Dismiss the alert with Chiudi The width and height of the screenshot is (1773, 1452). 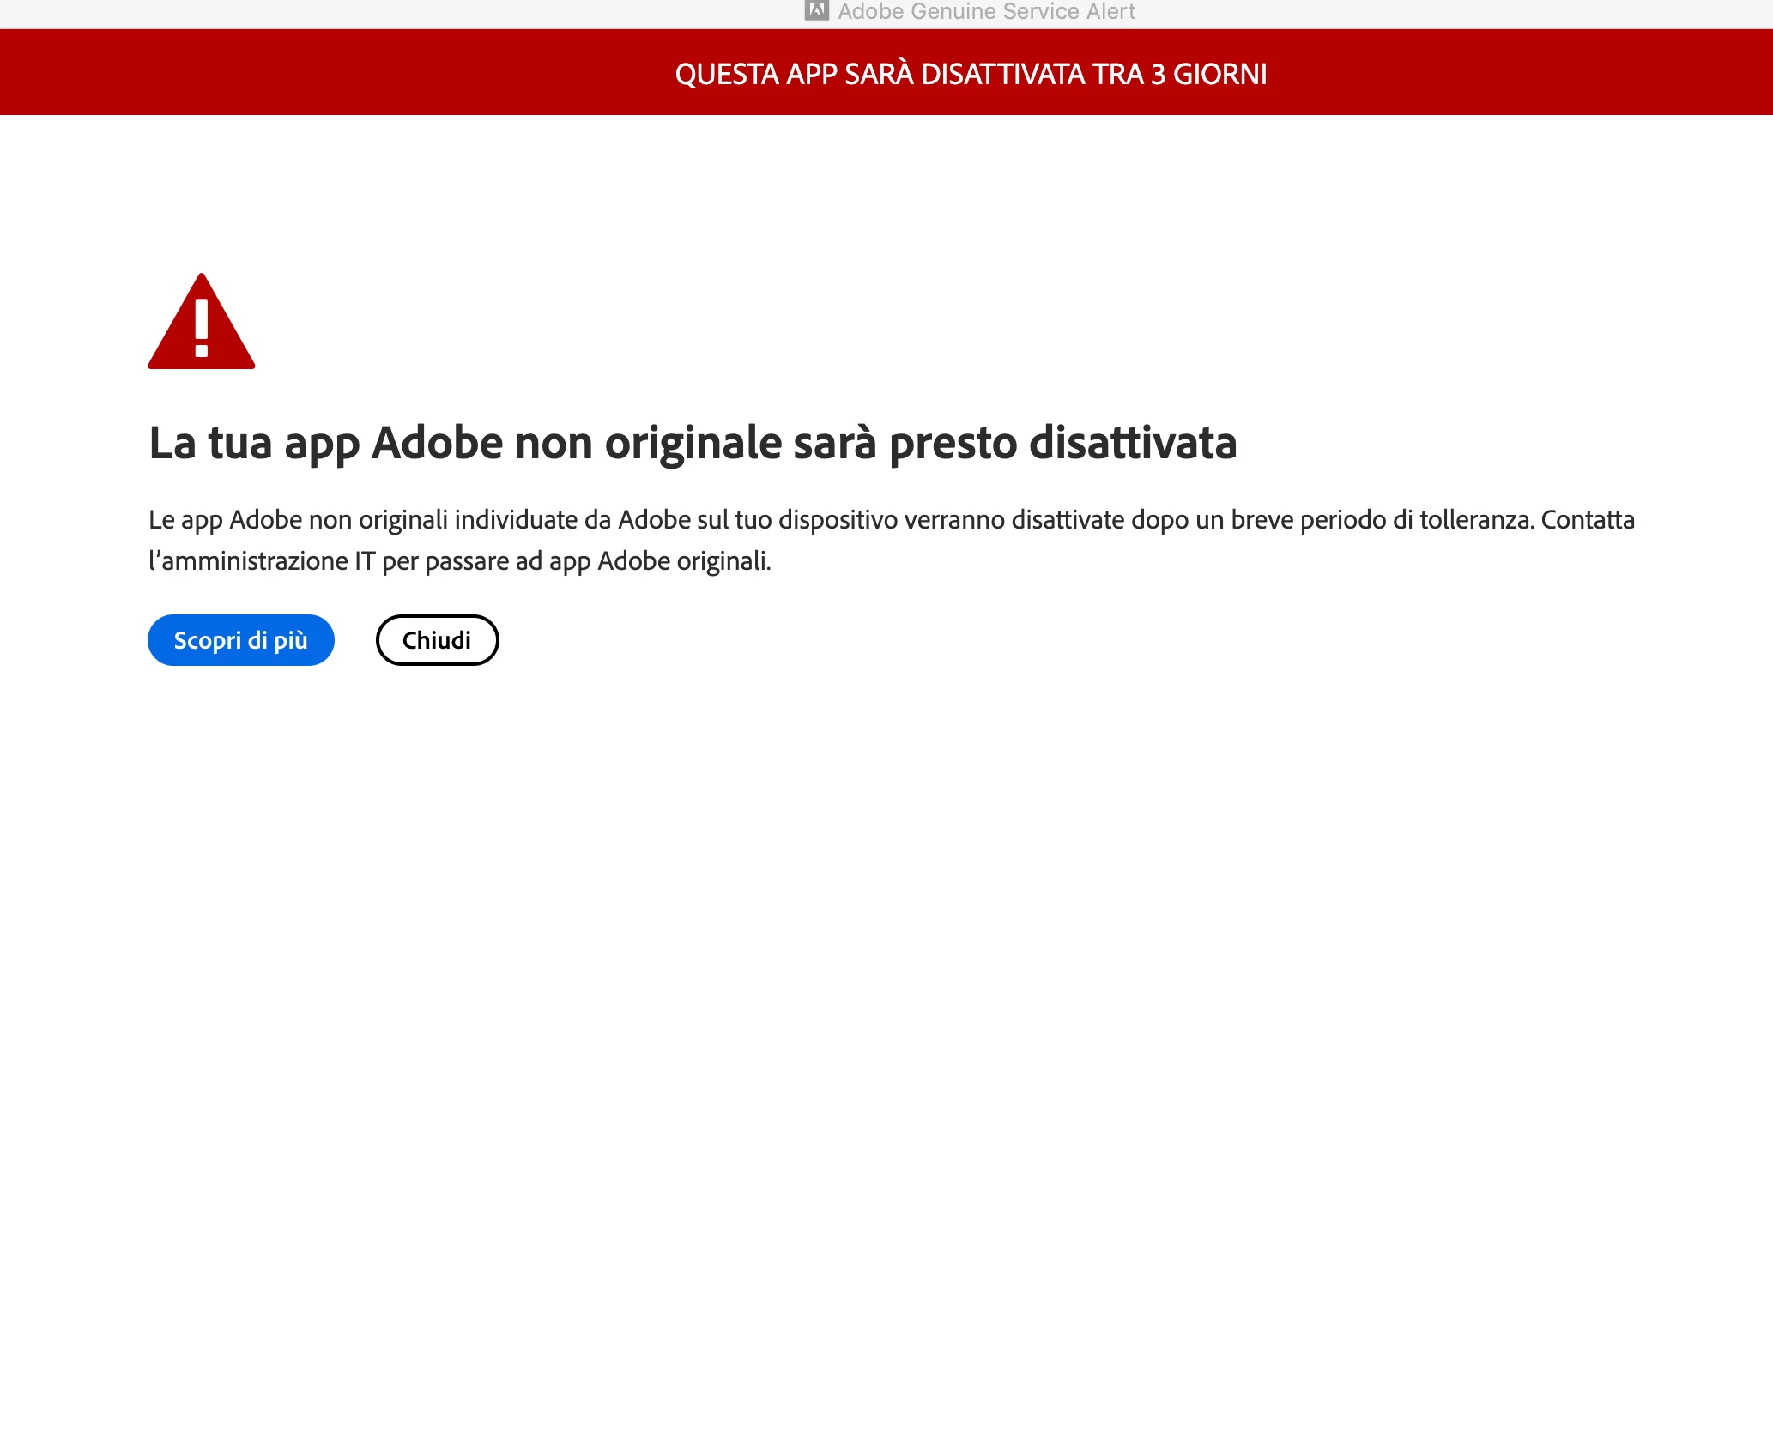click(x=437, y=640)
